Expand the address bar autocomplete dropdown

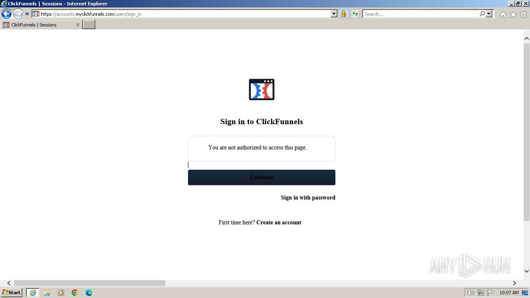coord(334,14)
